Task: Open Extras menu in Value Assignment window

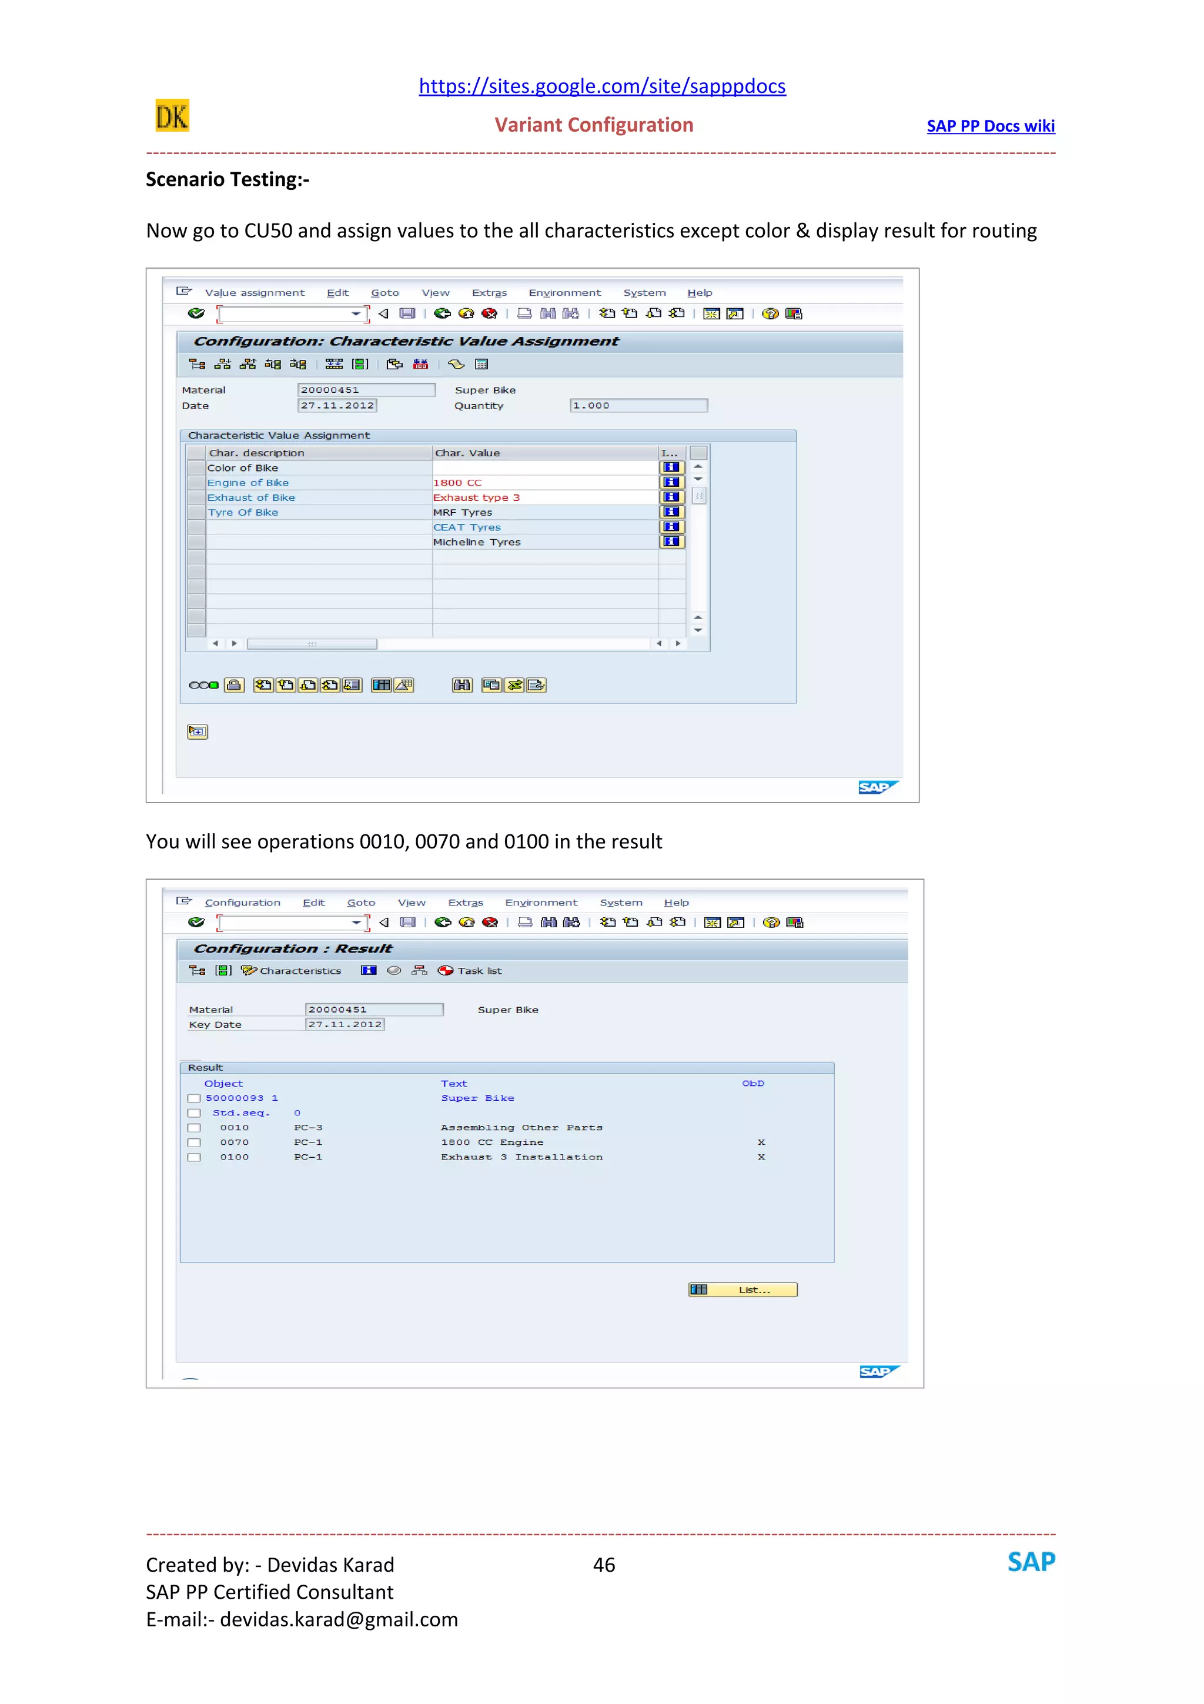Action: pos(490,293)
